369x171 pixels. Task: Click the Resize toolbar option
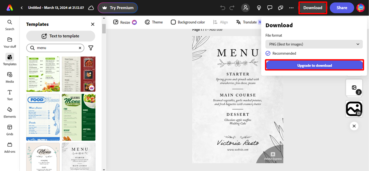tap(125, 22)
